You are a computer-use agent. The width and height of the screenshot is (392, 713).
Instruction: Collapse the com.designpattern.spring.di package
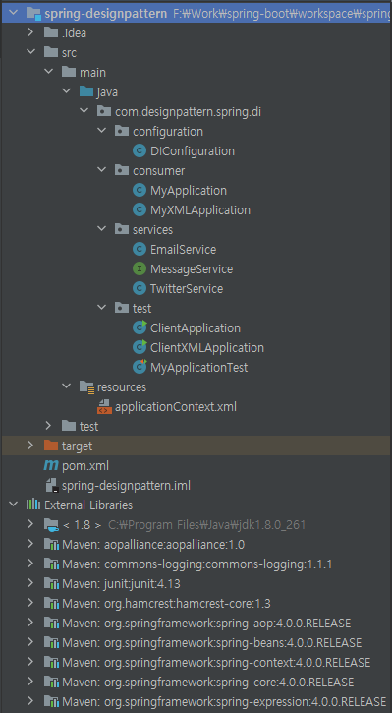84,111
